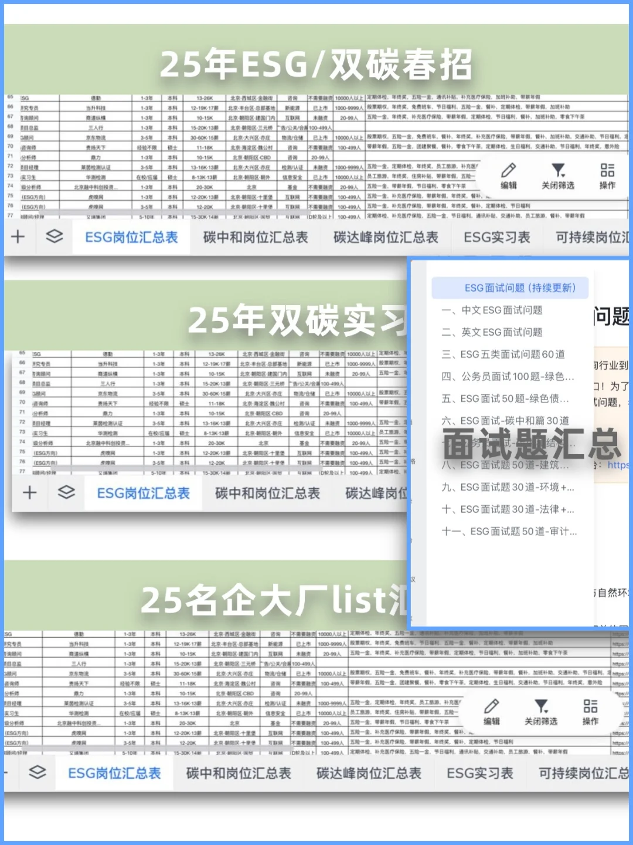Open sheet list icon in 双碳实习 spreadsheet
This screenshot has width=633, height=845.
66,492
